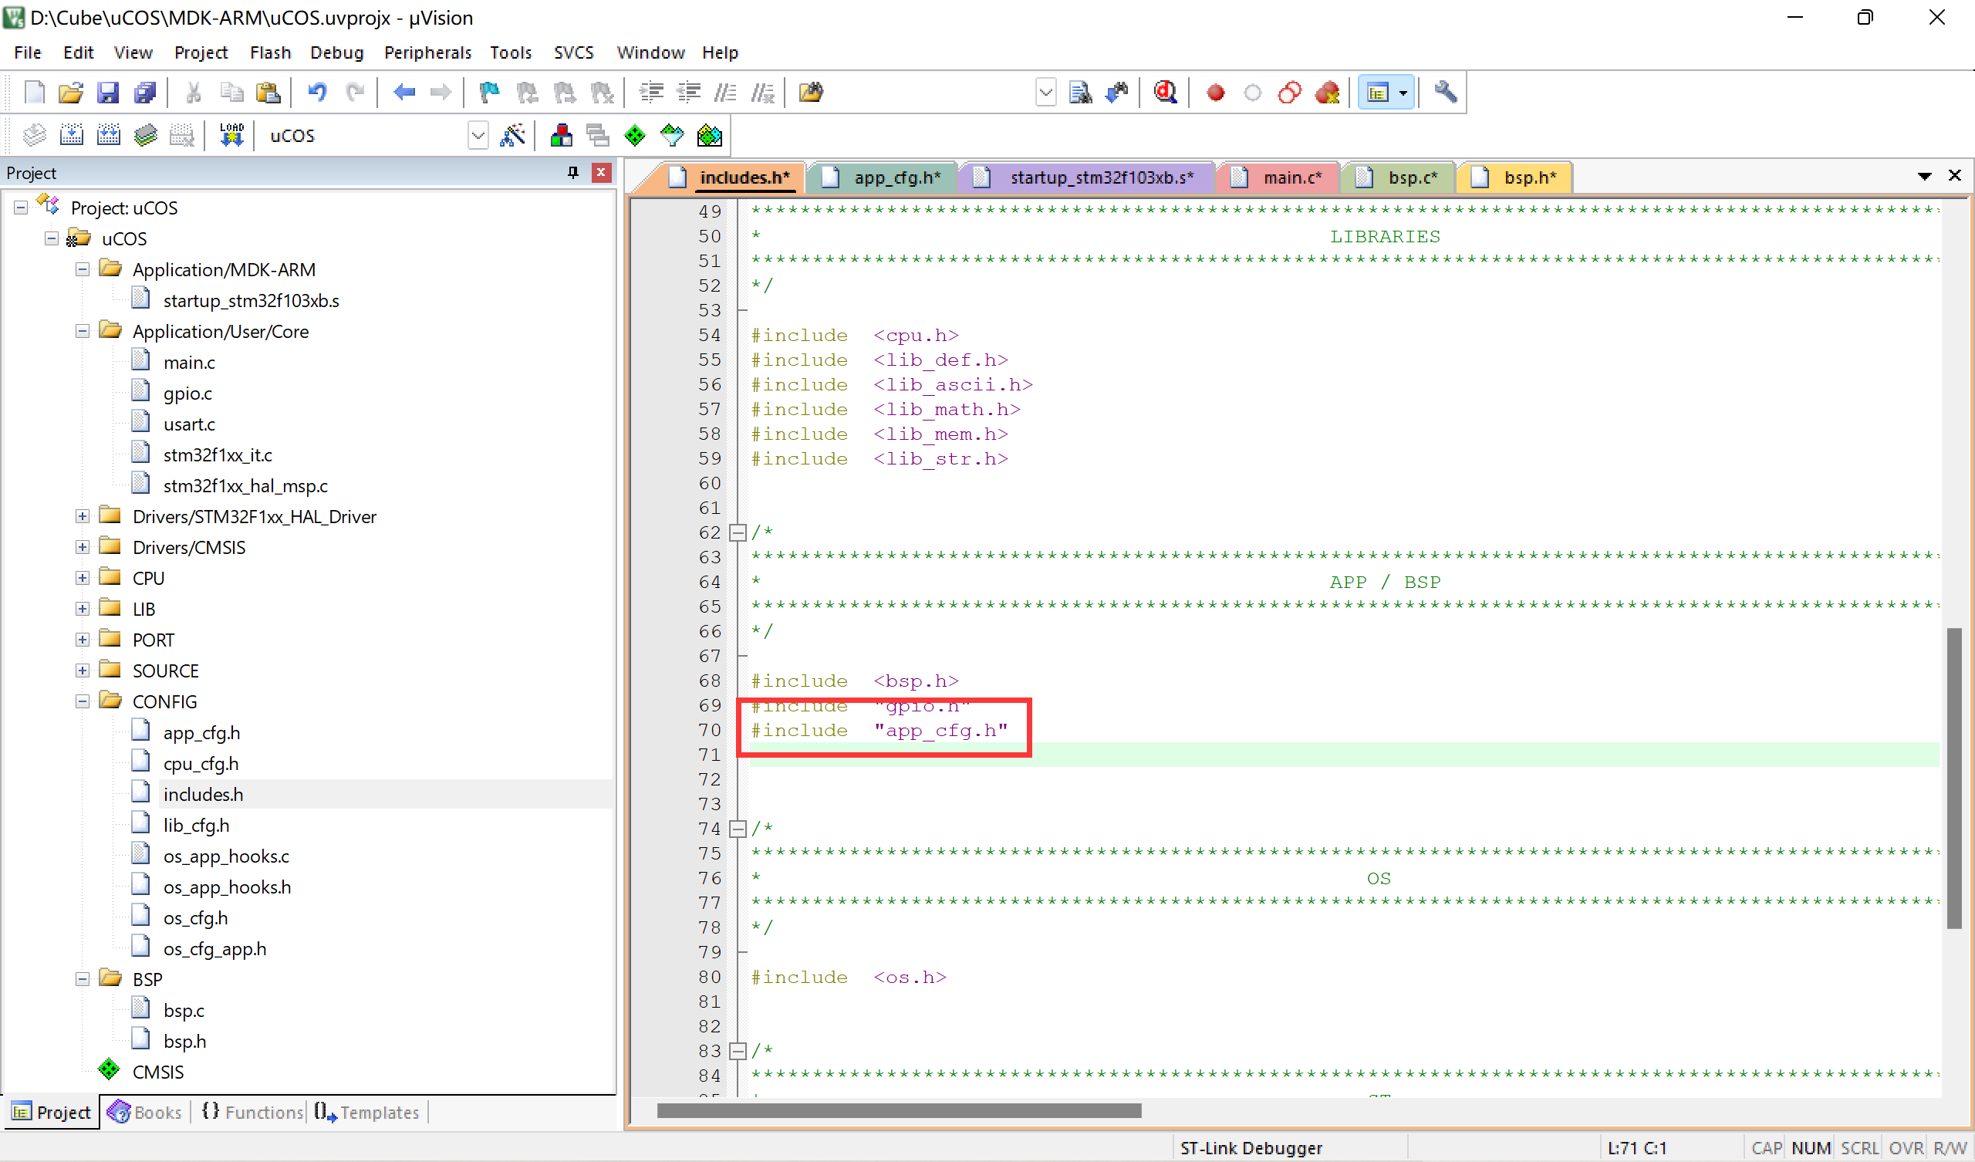The width and height of the screenshot is (1975, 1162).
Task: Open the Peripherals menu
Action: [427, 52]
